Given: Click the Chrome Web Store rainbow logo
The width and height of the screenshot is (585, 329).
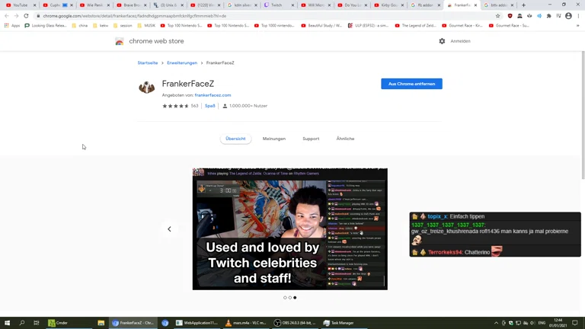Looking at the screenshot, I should pyautogui.click(x=120, y=41).
